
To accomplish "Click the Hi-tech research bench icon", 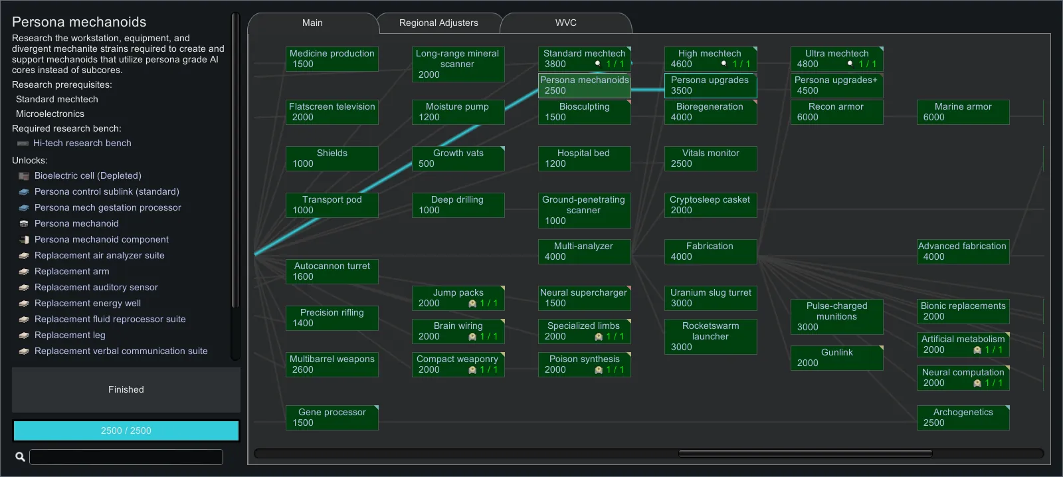I will pyautogui.click(x=23, y=143).
